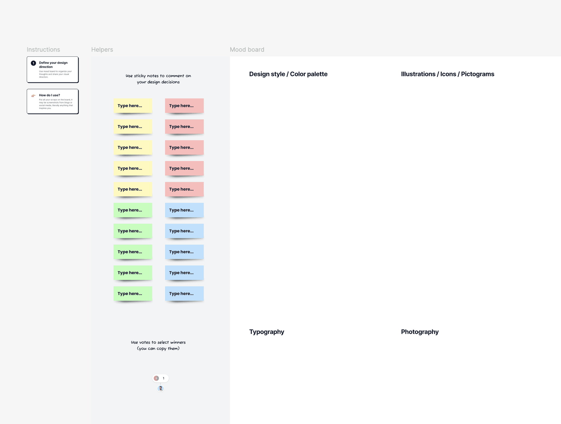Viewport: 561px width, 424px height.
Task: Click the voter's avatar below the vote counter
Action: tap(161, 388)
